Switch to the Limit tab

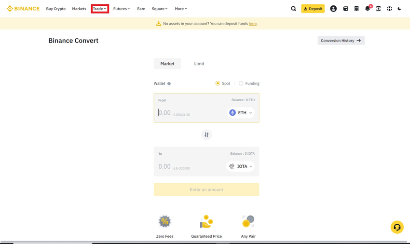coord(199,64)
